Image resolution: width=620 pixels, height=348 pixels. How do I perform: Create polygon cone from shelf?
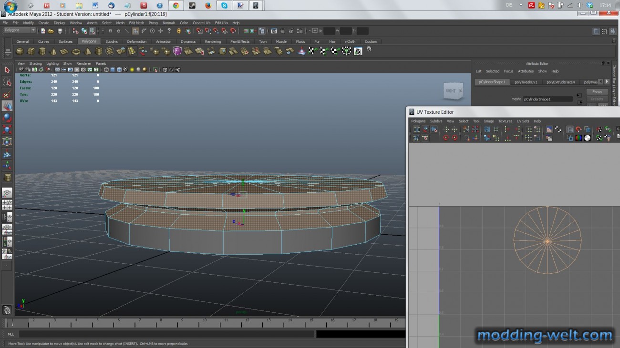[53, 51]
